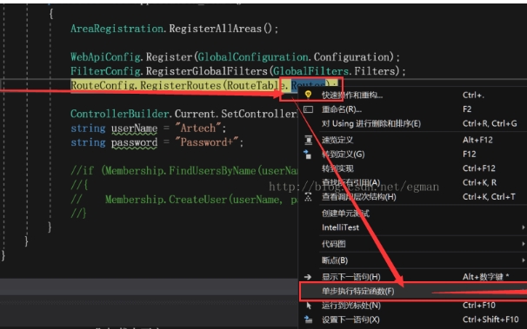The image size is (527, 329).
Task: Expand the IntelliTest submenu arrow
Action: click(524, 227)
